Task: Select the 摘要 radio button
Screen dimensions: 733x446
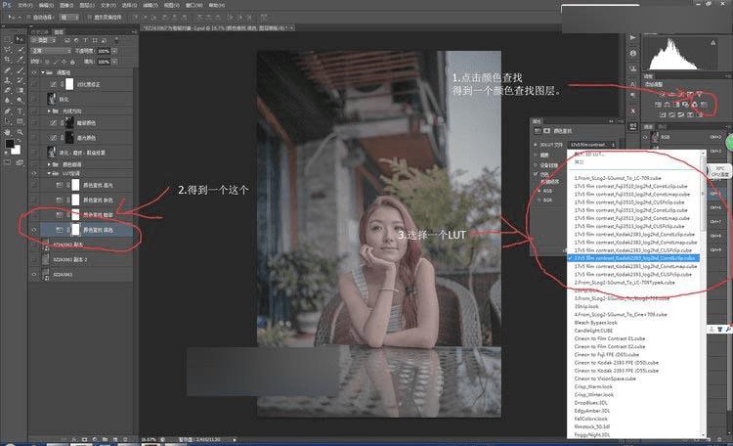Action: click(x=536, y=155)
